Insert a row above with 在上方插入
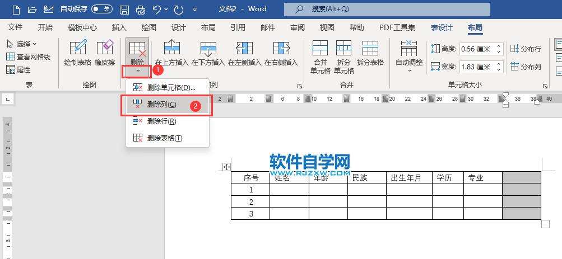Image resolution: width=562 pixels, height=259 pixels. [x=171, y=53]
